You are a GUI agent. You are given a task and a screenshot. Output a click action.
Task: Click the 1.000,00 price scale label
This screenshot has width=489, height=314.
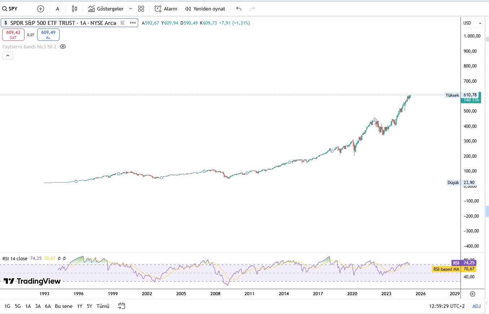(472, 36)
